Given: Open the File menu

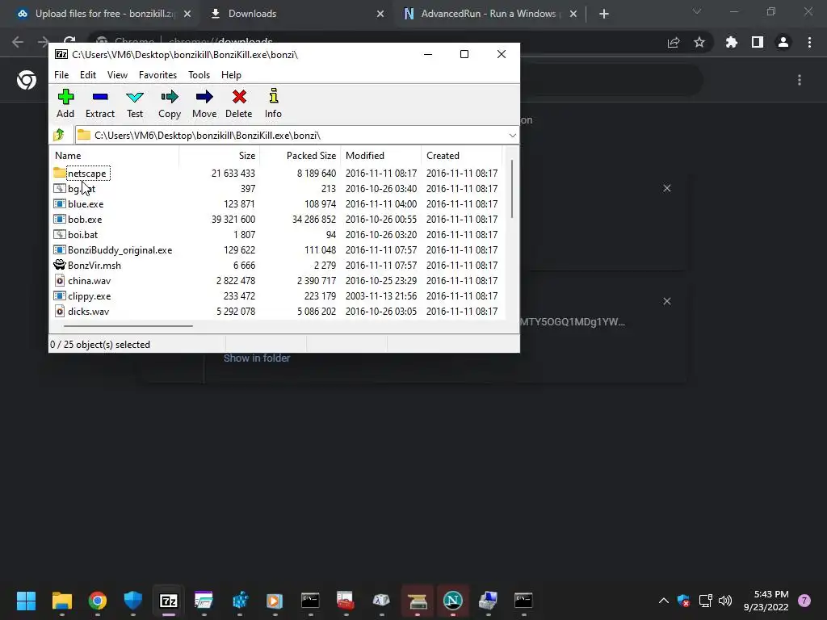Looking at the screenshot, I should click(61, 75).
